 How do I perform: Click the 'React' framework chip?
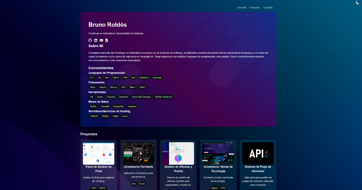point(92,87)
